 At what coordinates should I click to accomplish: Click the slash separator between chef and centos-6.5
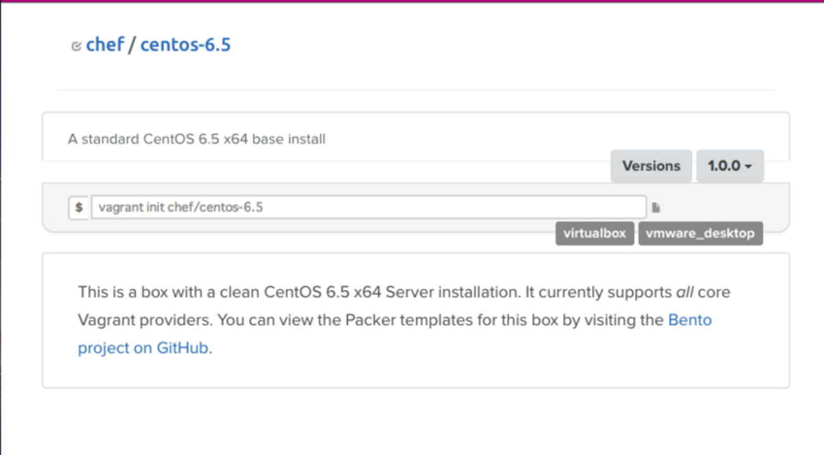point(132,45)
